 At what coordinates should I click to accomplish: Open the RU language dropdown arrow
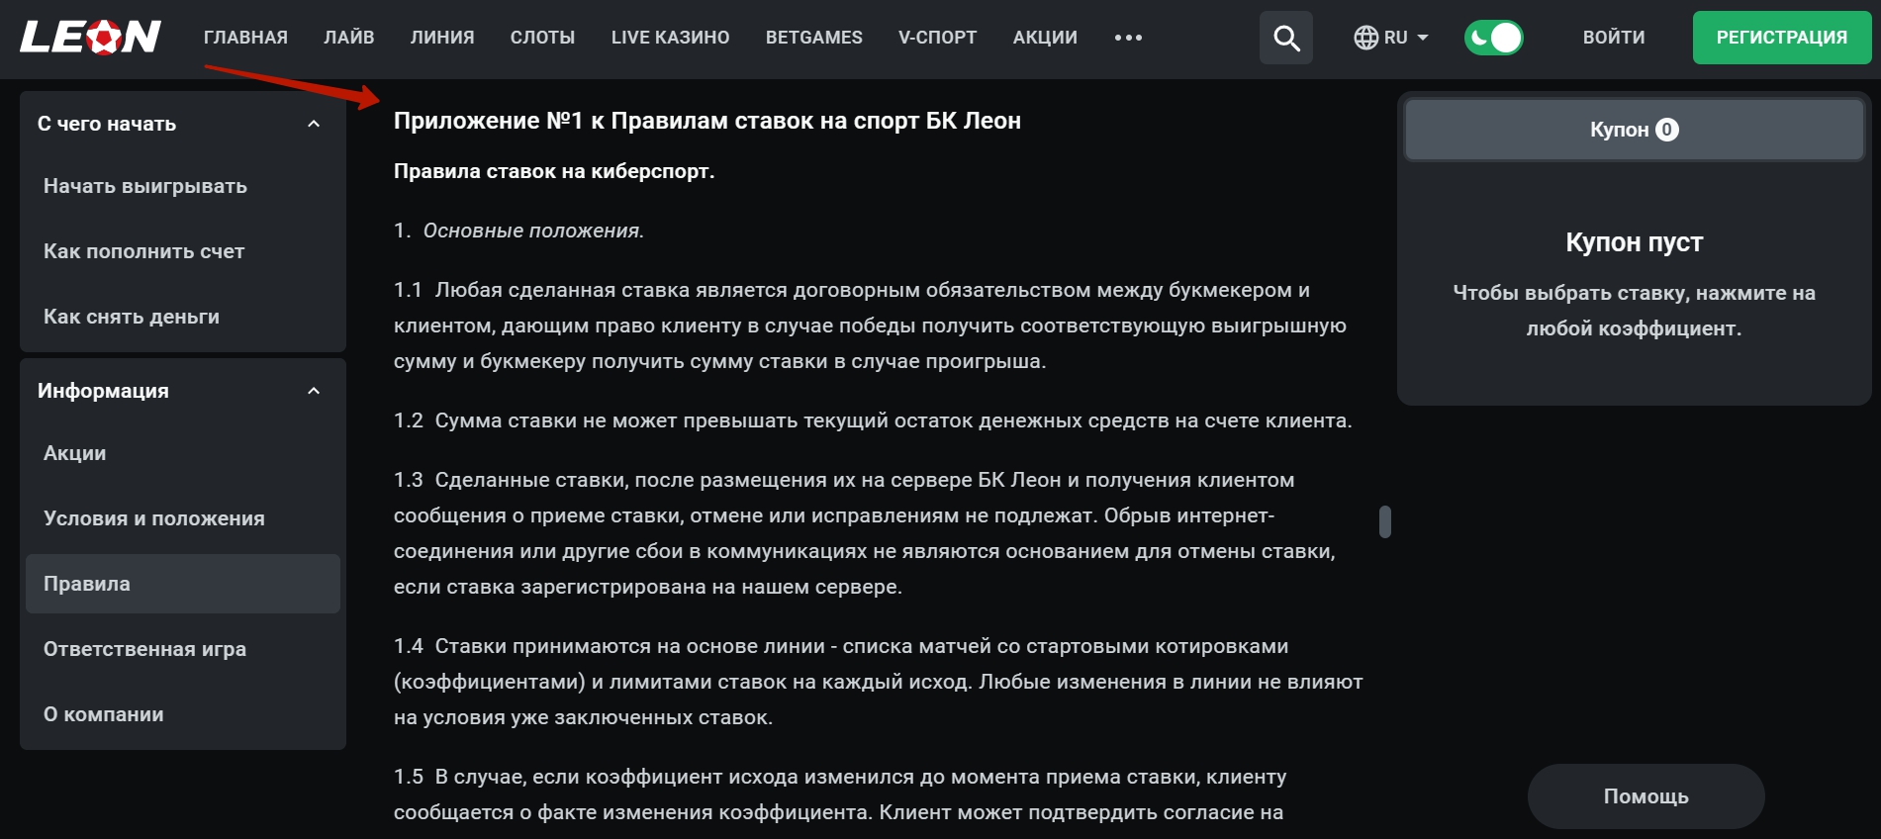[x=1423, y=38]
